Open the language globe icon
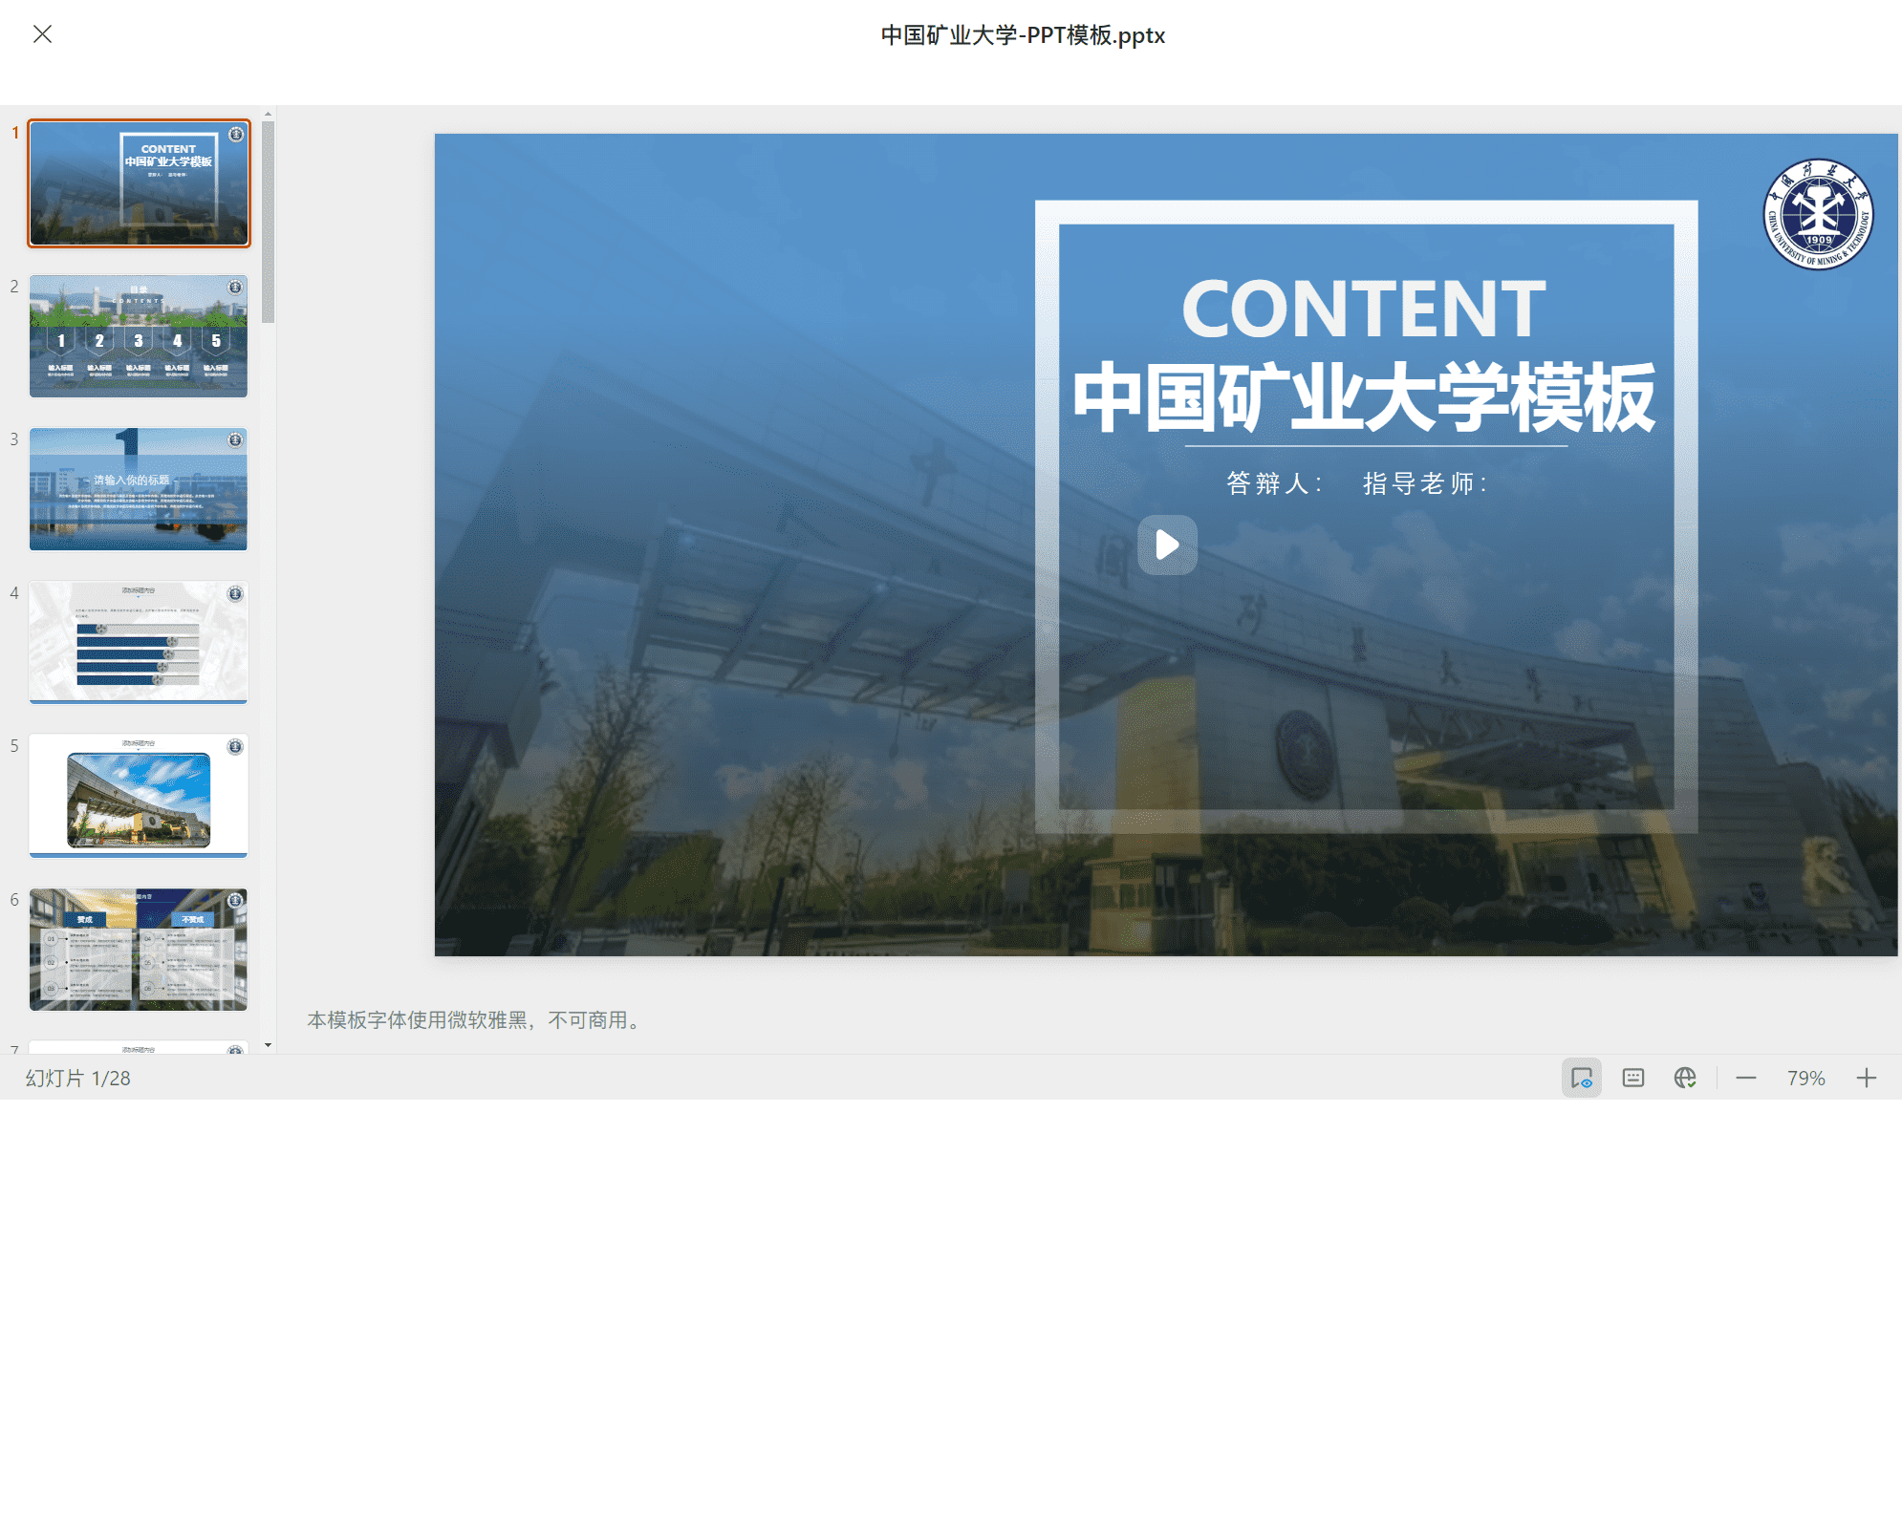This screenshot has width=1902, height=1519. pos(1685,1078)
